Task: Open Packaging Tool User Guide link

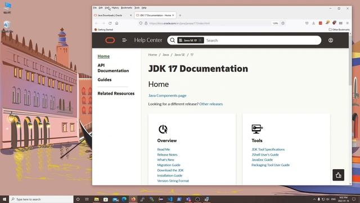Action: pyautogui.click(x=271, y=165)
